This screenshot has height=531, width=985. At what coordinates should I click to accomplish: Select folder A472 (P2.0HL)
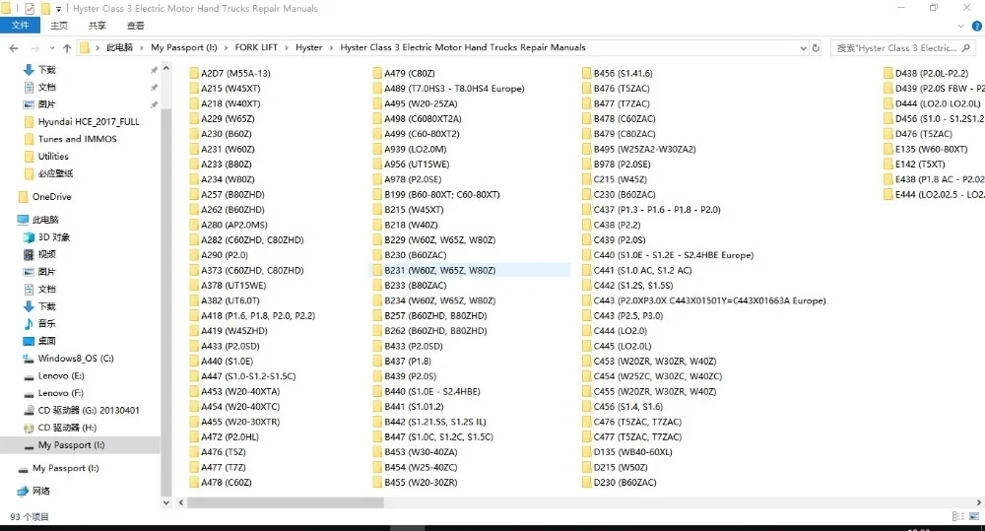(x=225, y=436)
